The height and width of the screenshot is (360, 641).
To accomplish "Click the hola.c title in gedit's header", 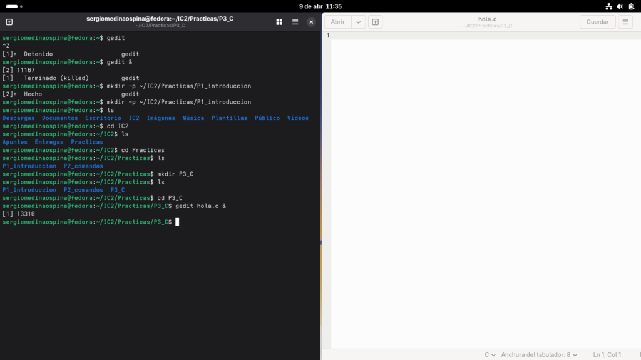I will tap(487, 19).
